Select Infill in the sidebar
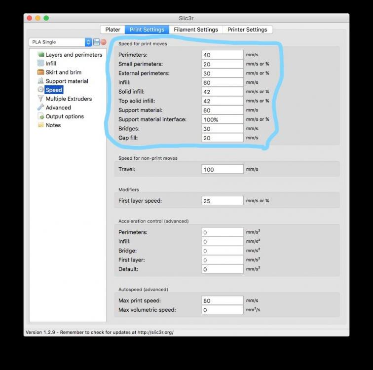This screenshot has height=370, width=373. pyautogui.click(x=51, y=64)
